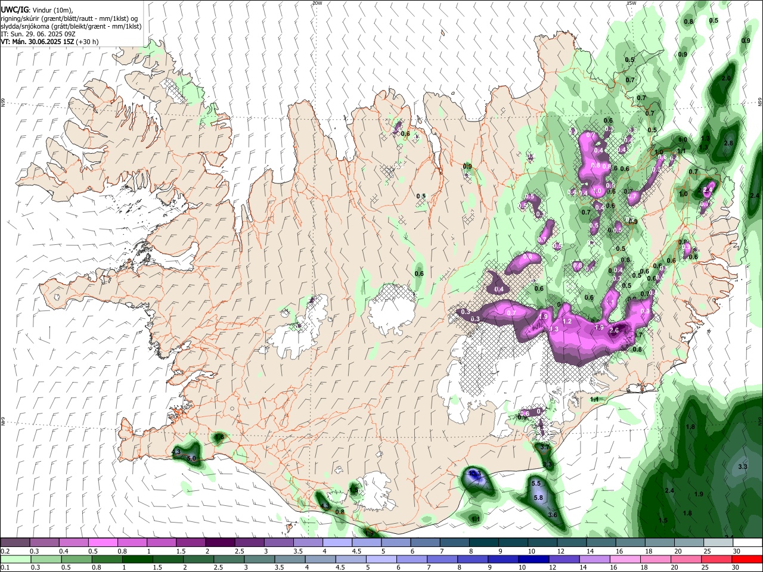Viewport: 763px width, 572px height.
Task: Click the 5.0 rainfall value near Reykjanes
Action: coord(191,458)
